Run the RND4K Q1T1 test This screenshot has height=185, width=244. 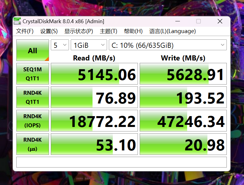tap(33, 97)
